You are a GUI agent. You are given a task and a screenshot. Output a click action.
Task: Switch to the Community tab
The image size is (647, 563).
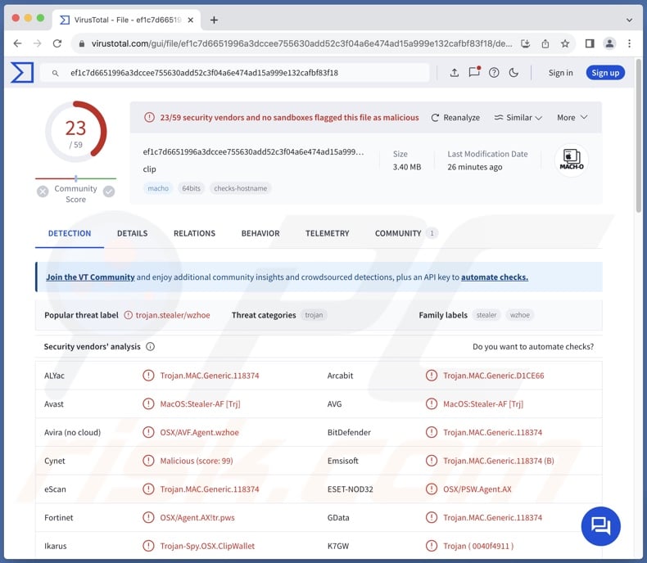(406, 233)
